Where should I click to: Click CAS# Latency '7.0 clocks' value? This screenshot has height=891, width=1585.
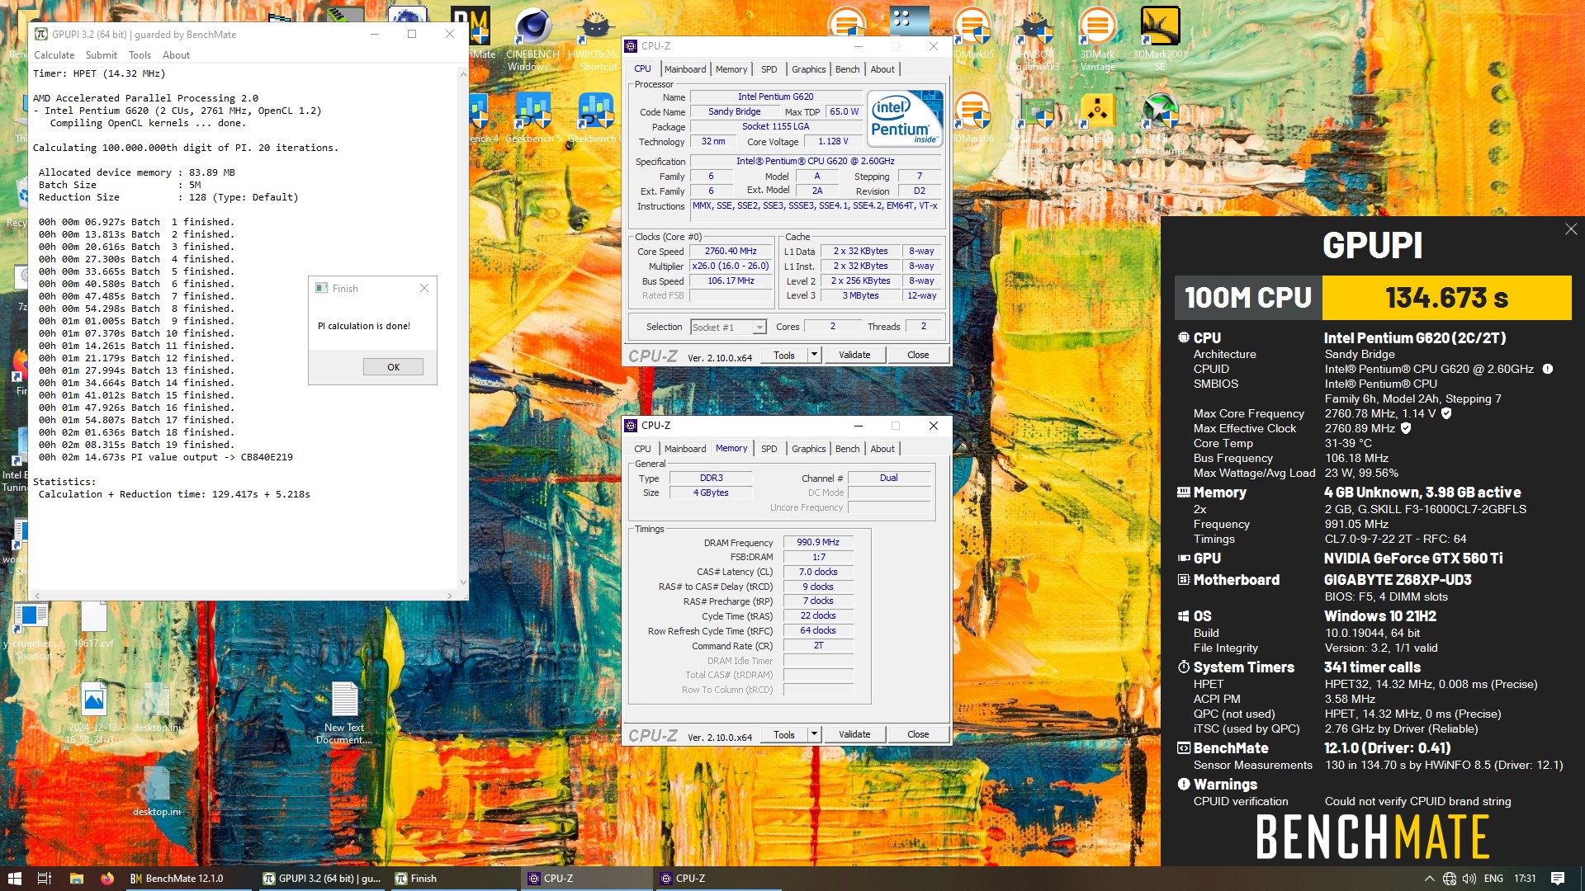(x=817, y=572)
